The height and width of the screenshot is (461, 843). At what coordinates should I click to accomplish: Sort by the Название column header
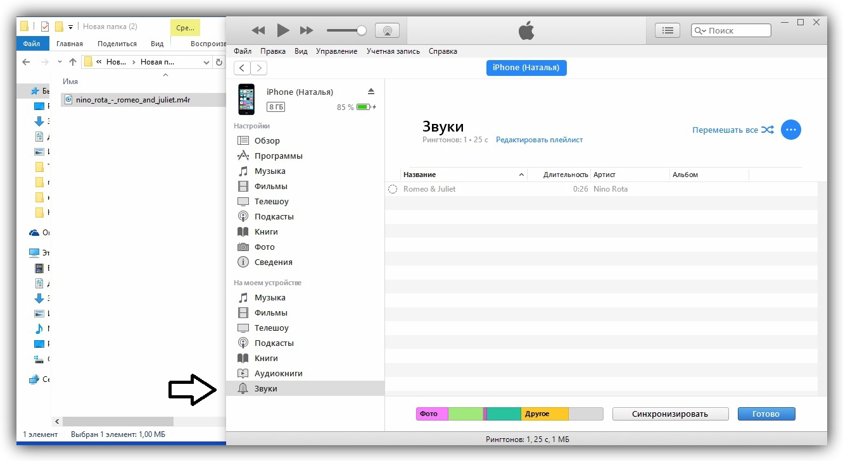click(464, 175)
